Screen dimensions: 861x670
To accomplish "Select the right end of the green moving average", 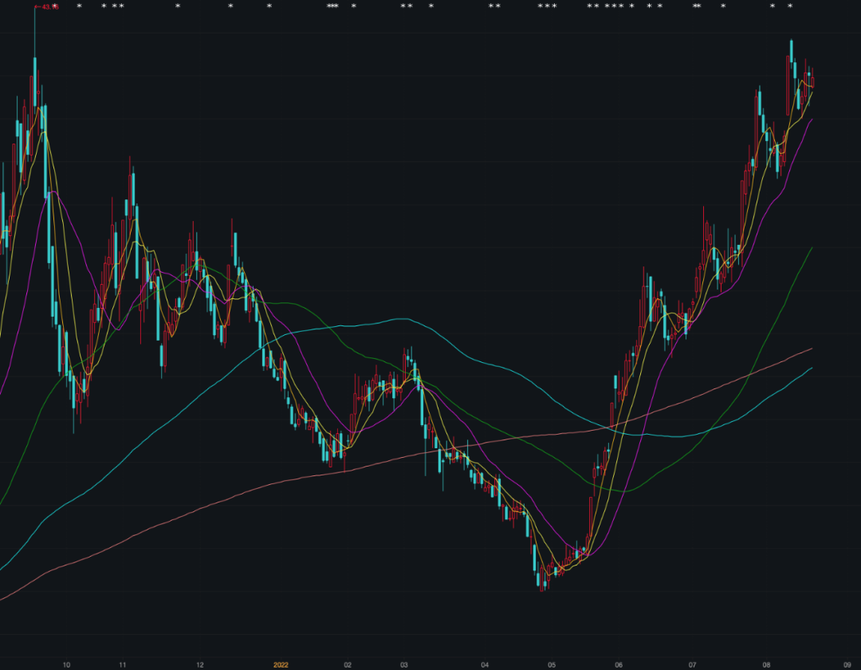I will coord(812,248).
